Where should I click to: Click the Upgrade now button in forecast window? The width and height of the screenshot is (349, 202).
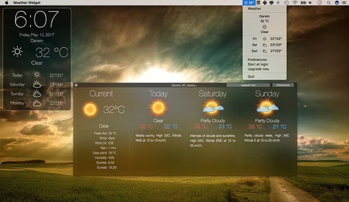click(x=248, y=85)
